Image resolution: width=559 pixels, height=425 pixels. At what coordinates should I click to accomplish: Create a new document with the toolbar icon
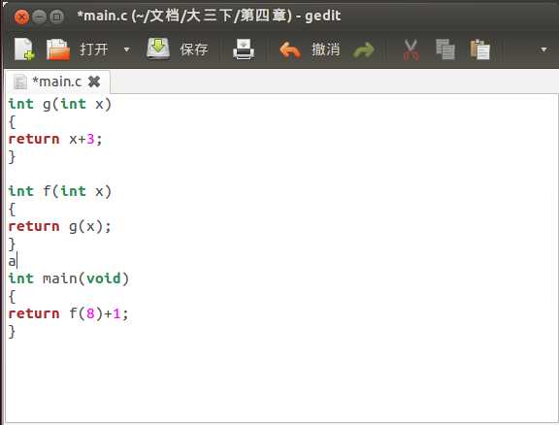click(x=24, y=49)
